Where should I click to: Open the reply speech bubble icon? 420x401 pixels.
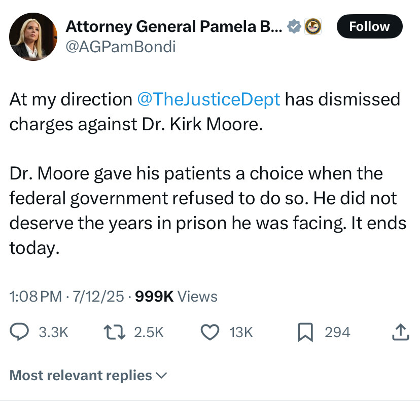19,332
